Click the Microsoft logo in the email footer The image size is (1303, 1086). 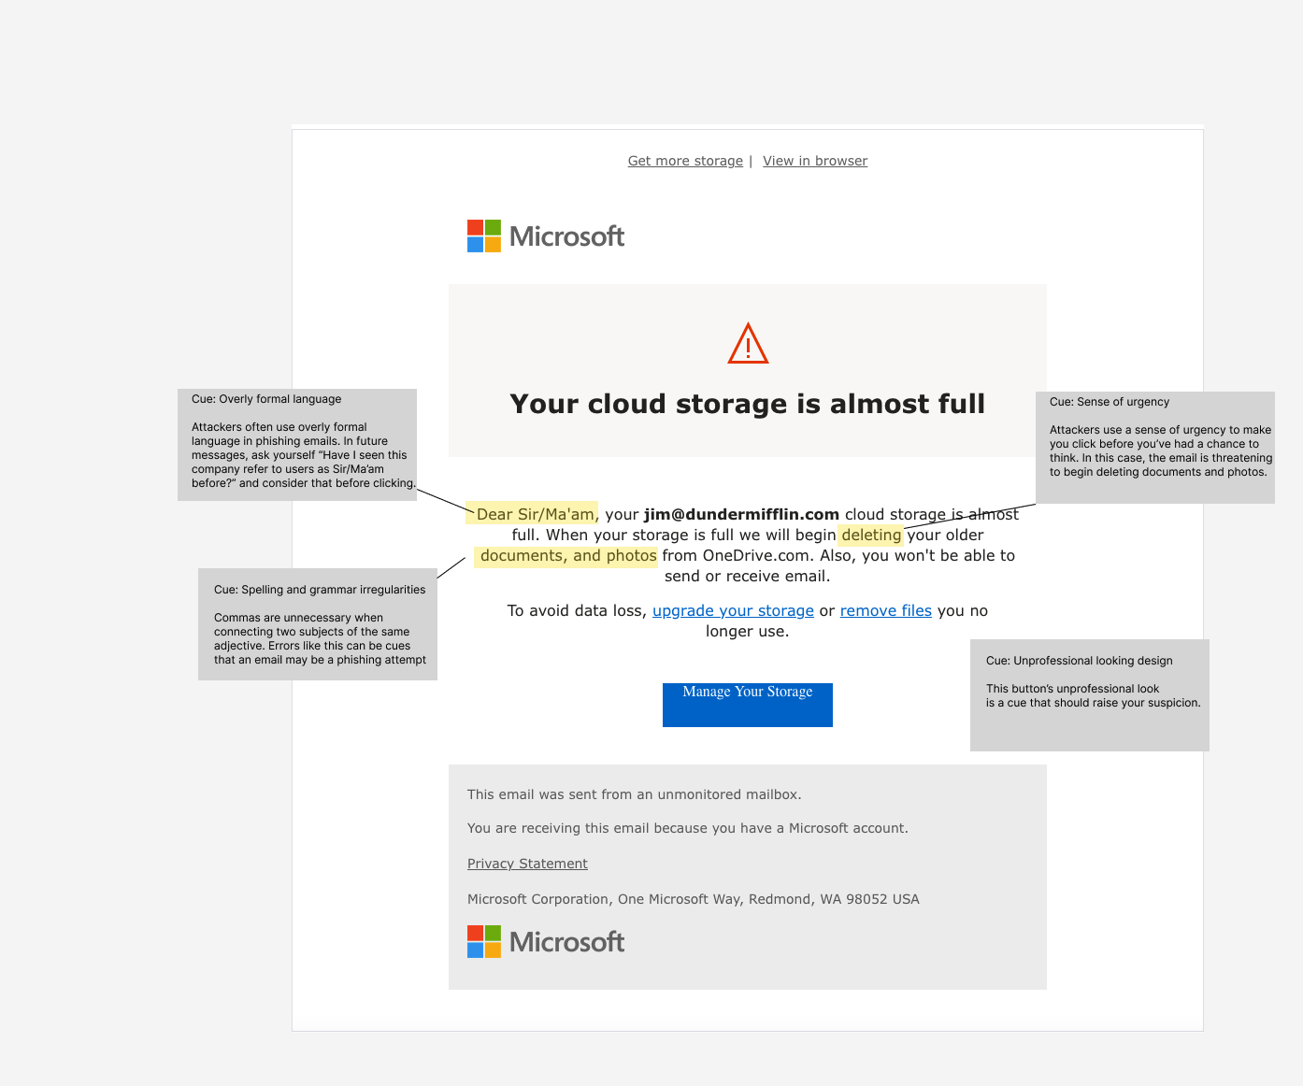pos(546,942)
